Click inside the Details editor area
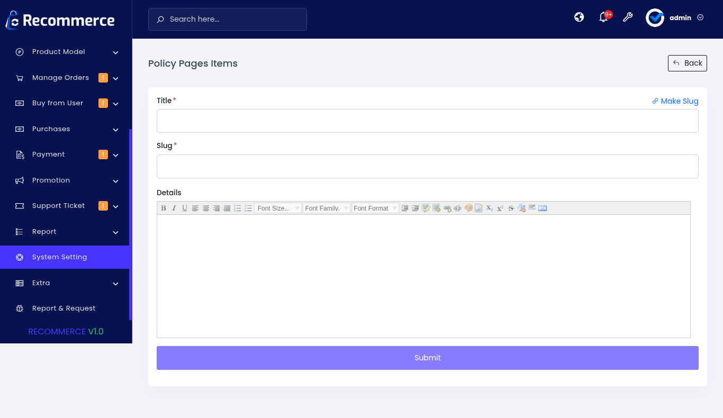The image size is (723, 418). (423, 276)
